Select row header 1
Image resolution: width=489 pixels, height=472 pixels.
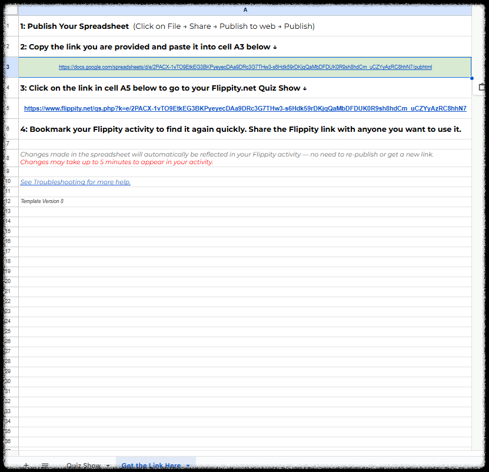point(12,26)
